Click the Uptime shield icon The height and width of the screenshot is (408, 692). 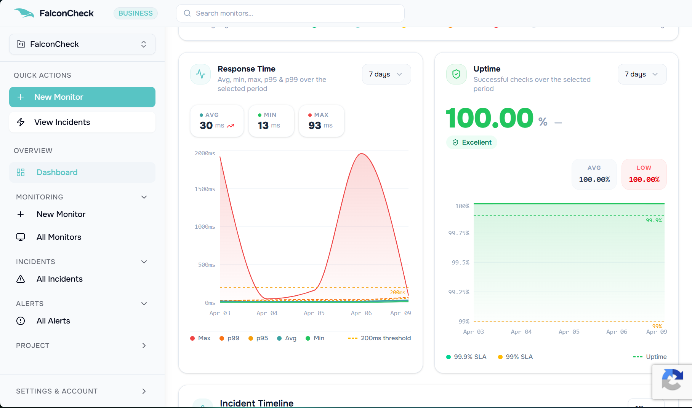(456, 74)
